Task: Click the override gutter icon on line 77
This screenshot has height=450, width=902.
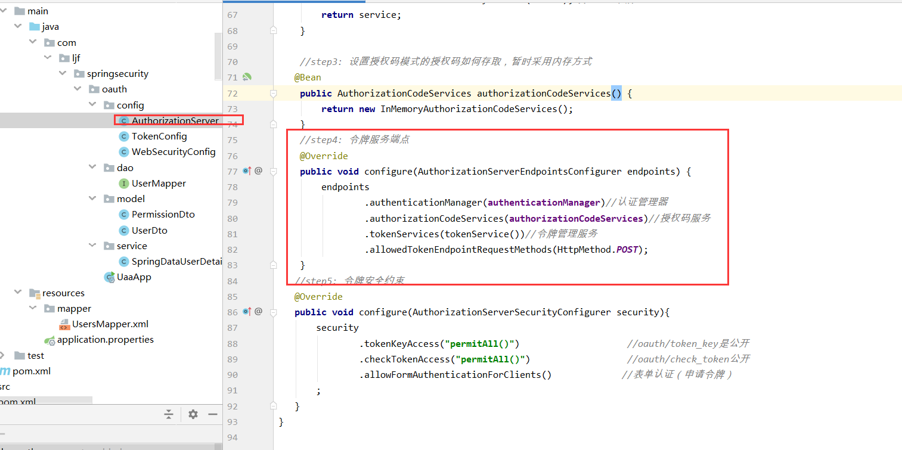Action: pos(247,171)
